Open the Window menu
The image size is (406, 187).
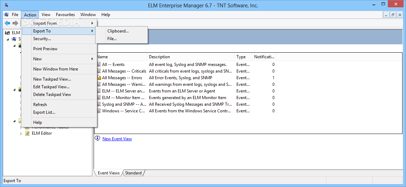(88, 15)
